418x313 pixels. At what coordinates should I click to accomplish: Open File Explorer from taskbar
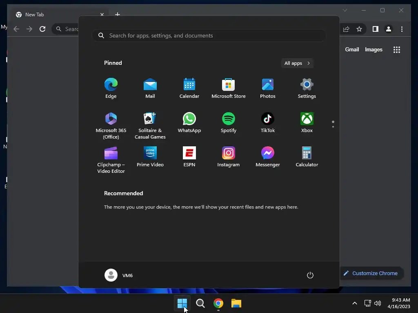point(236,303)
